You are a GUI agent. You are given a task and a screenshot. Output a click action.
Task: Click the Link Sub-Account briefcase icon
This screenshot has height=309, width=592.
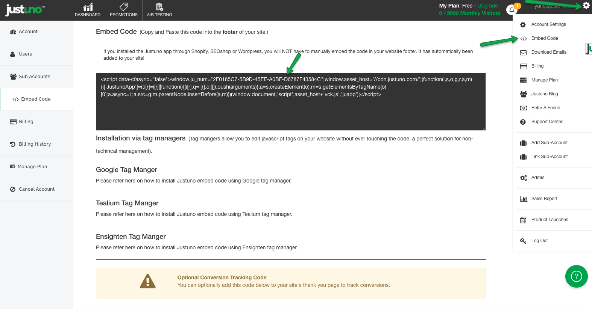pyautogui.click(x=523, y=157)
